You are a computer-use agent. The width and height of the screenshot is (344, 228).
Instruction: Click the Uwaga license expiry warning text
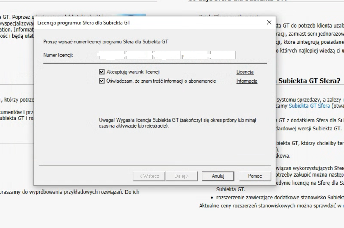178,123
